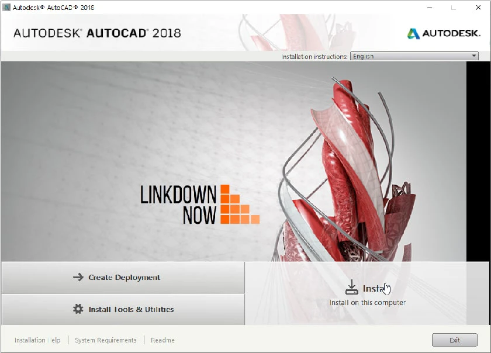Minimize the AutoCAD installer window
Viewport: 491px width, 353px height.
click(x=430, y=8)
